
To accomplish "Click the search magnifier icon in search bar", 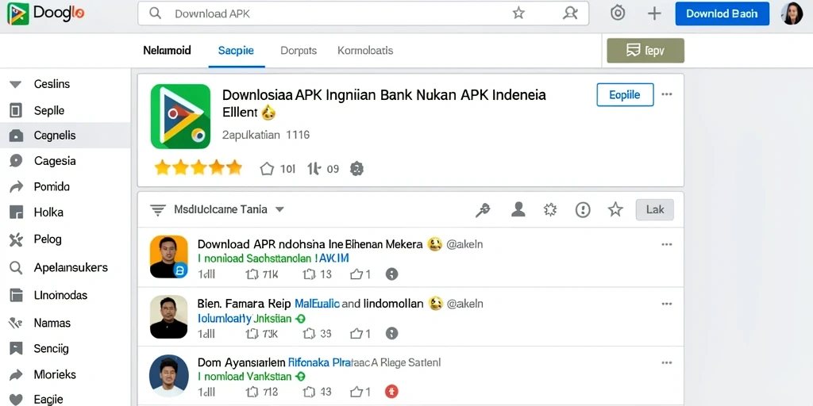I will pyautogui.click(x=155, y=13).
